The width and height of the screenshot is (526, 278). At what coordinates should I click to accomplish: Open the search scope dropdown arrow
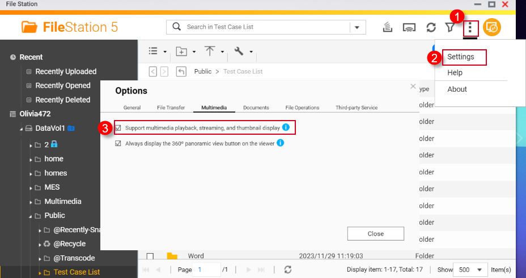(357, 27)
